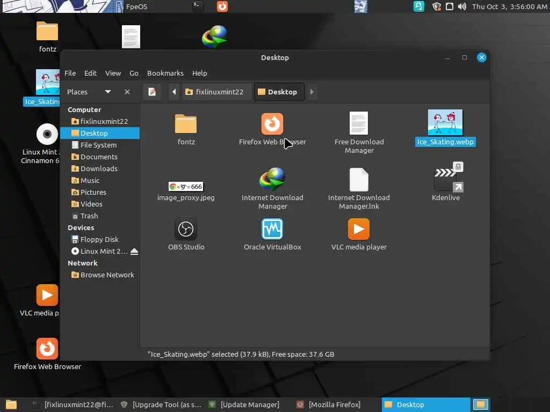Select image_proxy.jpeg thumbnail

click(x=186, y=186)
